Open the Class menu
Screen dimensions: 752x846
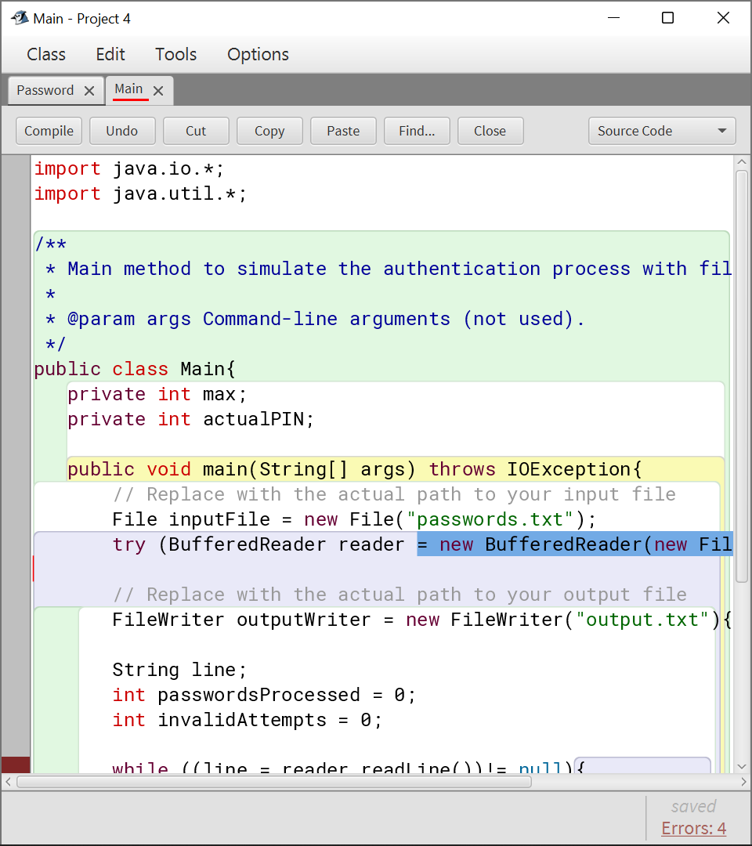pyautogui.click(x=45, y=54)
